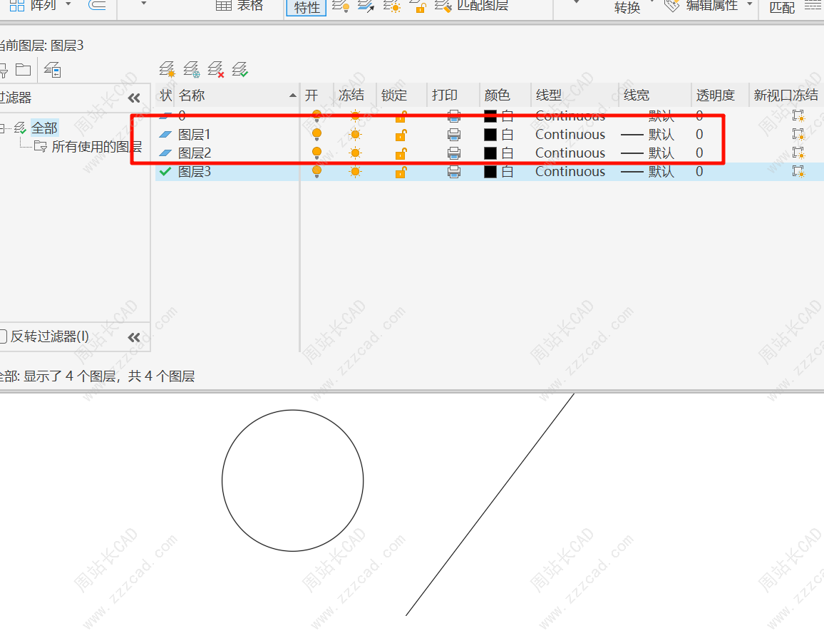
Task: Select 所有使用的图层 filter in tree
Action: click(x=96, y=147)
